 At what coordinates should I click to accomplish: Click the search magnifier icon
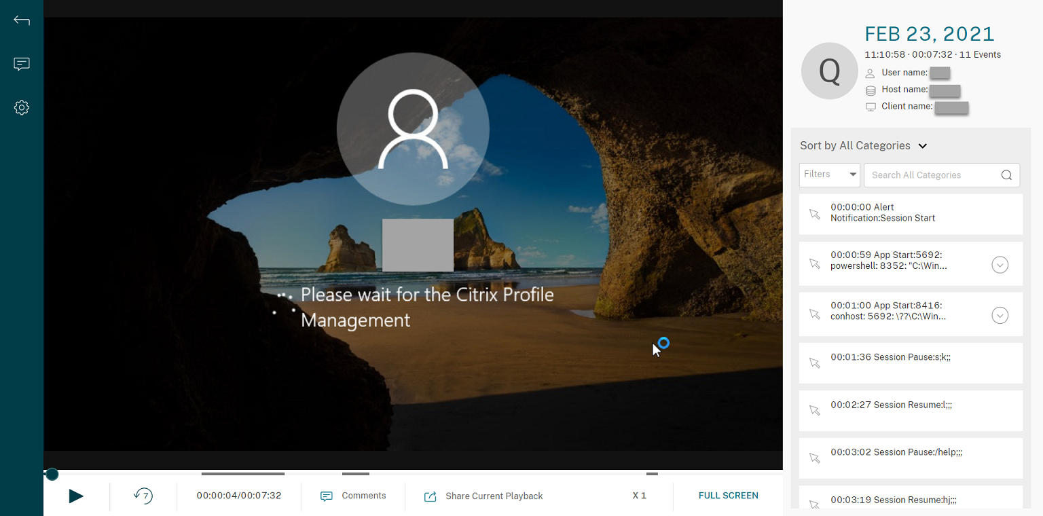pos(1006,175)
